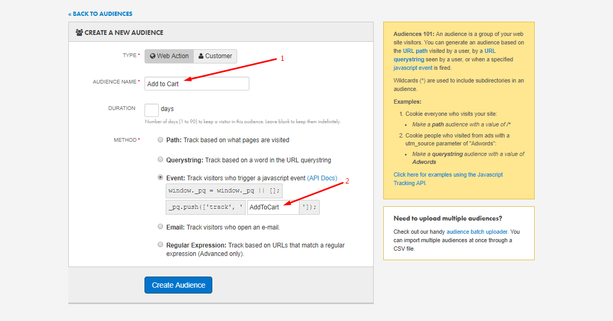Select the Regular Expression method

point(160,244)
